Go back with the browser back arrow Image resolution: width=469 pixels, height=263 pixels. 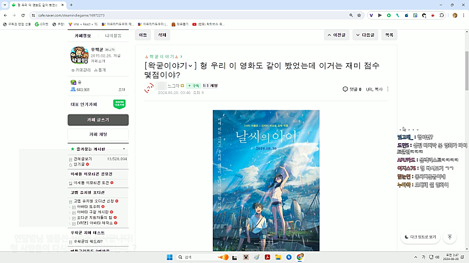click(x=5, y=15)
